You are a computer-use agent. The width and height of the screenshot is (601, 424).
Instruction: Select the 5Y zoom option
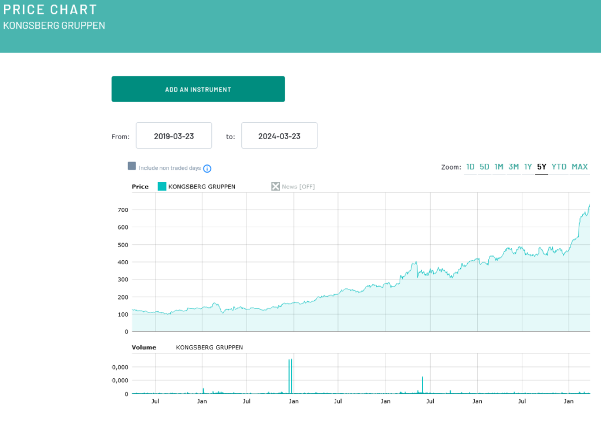pyautogui.click(x=542, y=167)
